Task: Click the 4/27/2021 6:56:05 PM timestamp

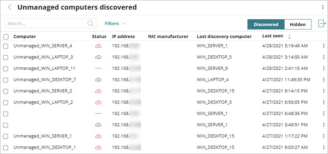Action: [285, 102]
